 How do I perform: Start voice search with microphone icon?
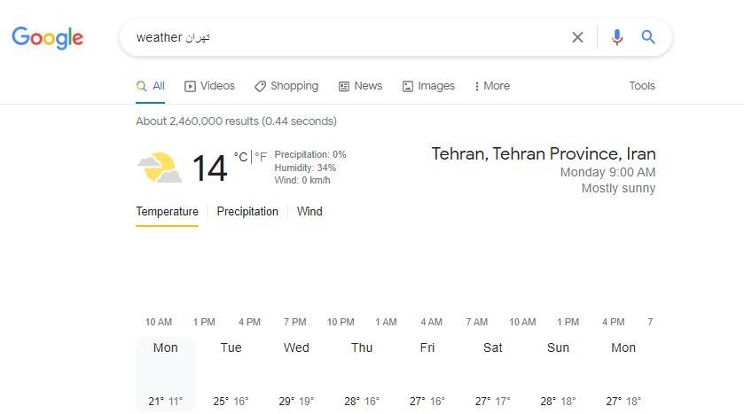[617, 37]
